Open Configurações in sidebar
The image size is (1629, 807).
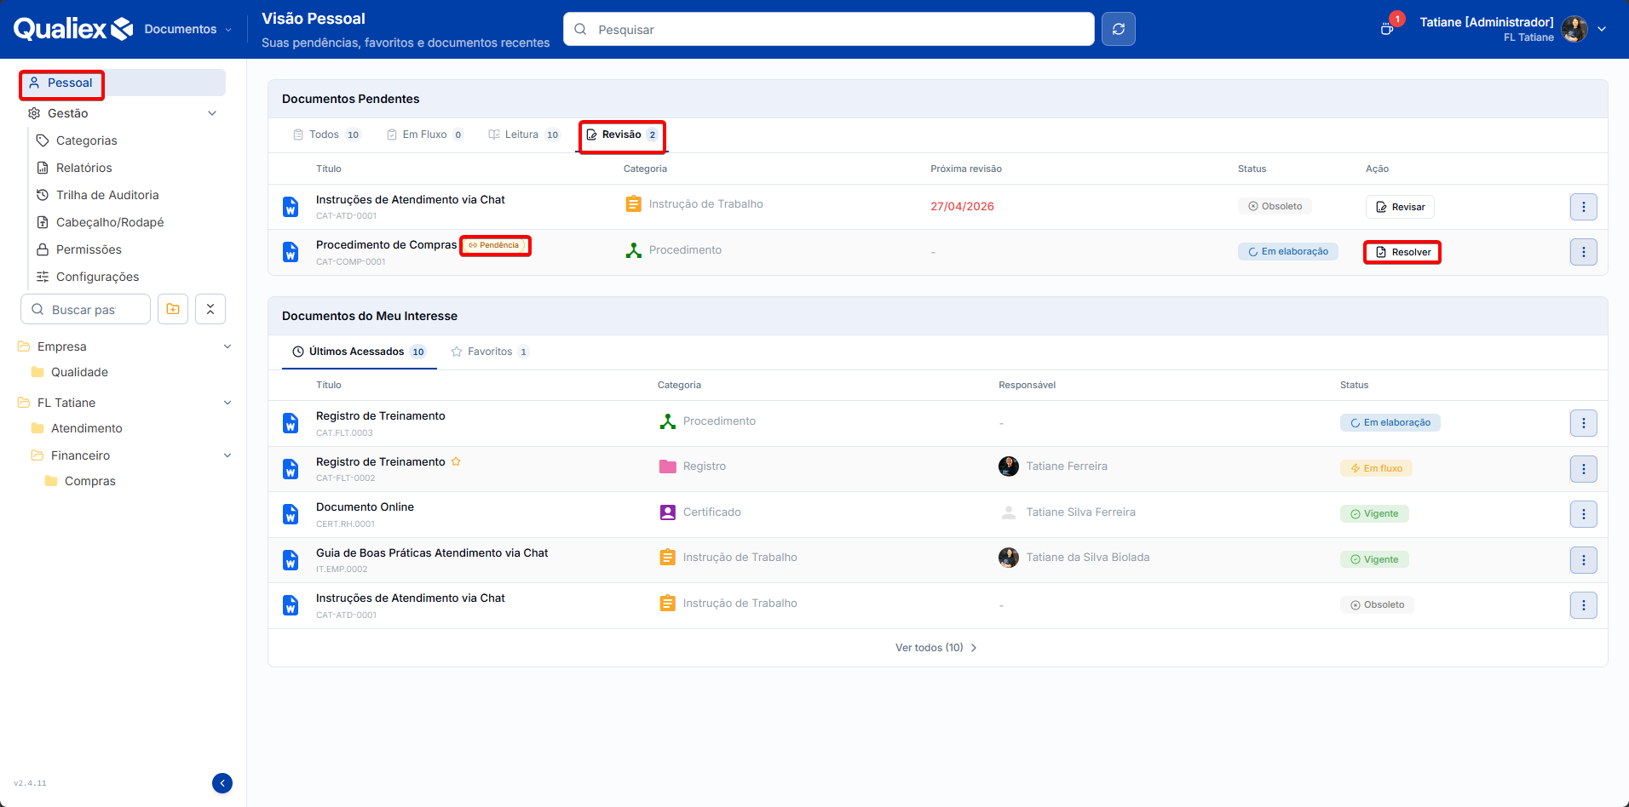(97, 277)
